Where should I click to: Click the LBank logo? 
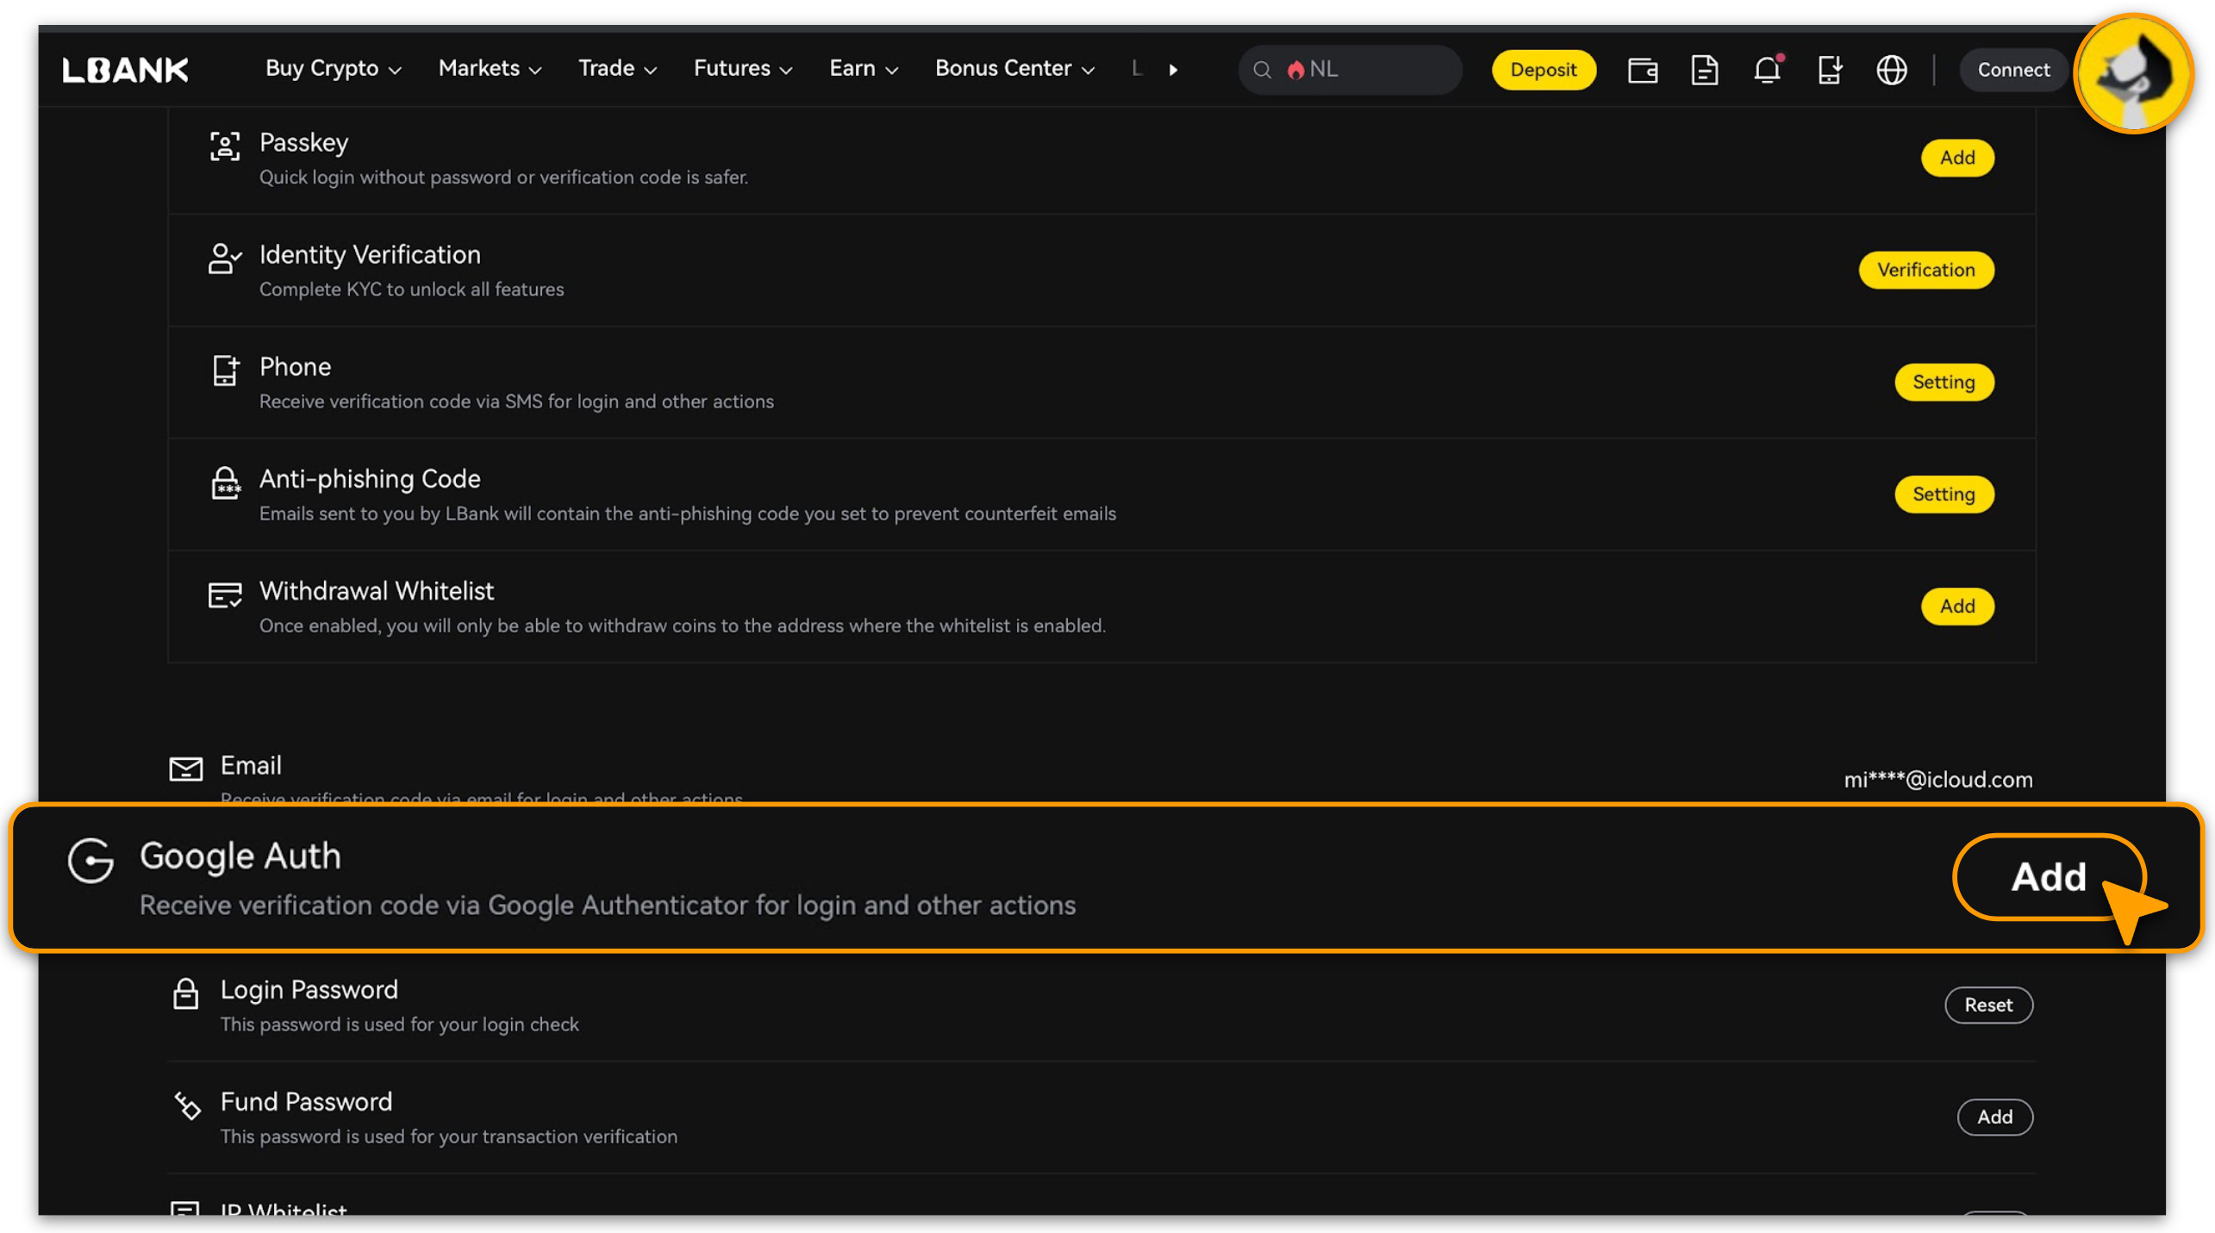click(x=125, y=70)
